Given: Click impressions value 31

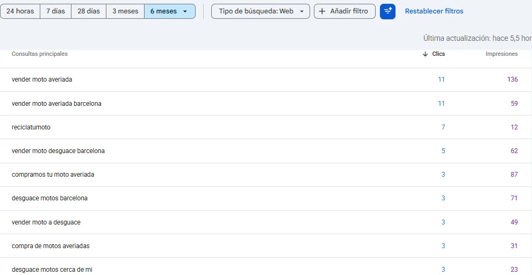Looking at the screenshot, I should coord(514,246).
